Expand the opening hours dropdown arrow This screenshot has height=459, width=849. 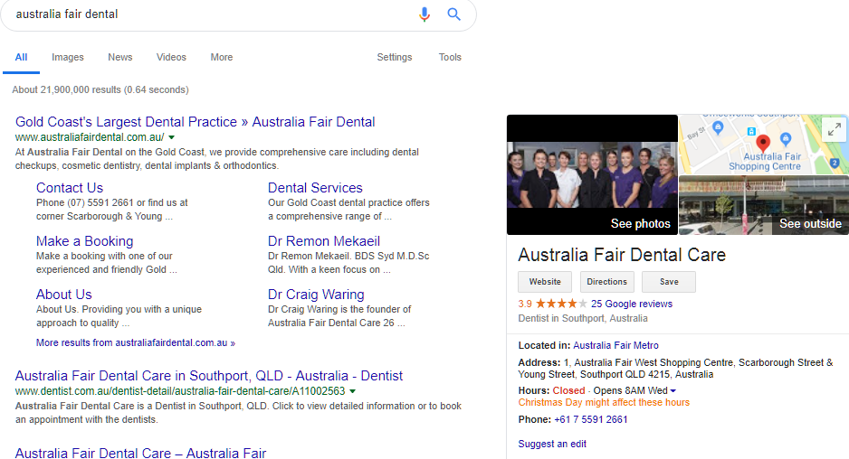click(673, 391)
